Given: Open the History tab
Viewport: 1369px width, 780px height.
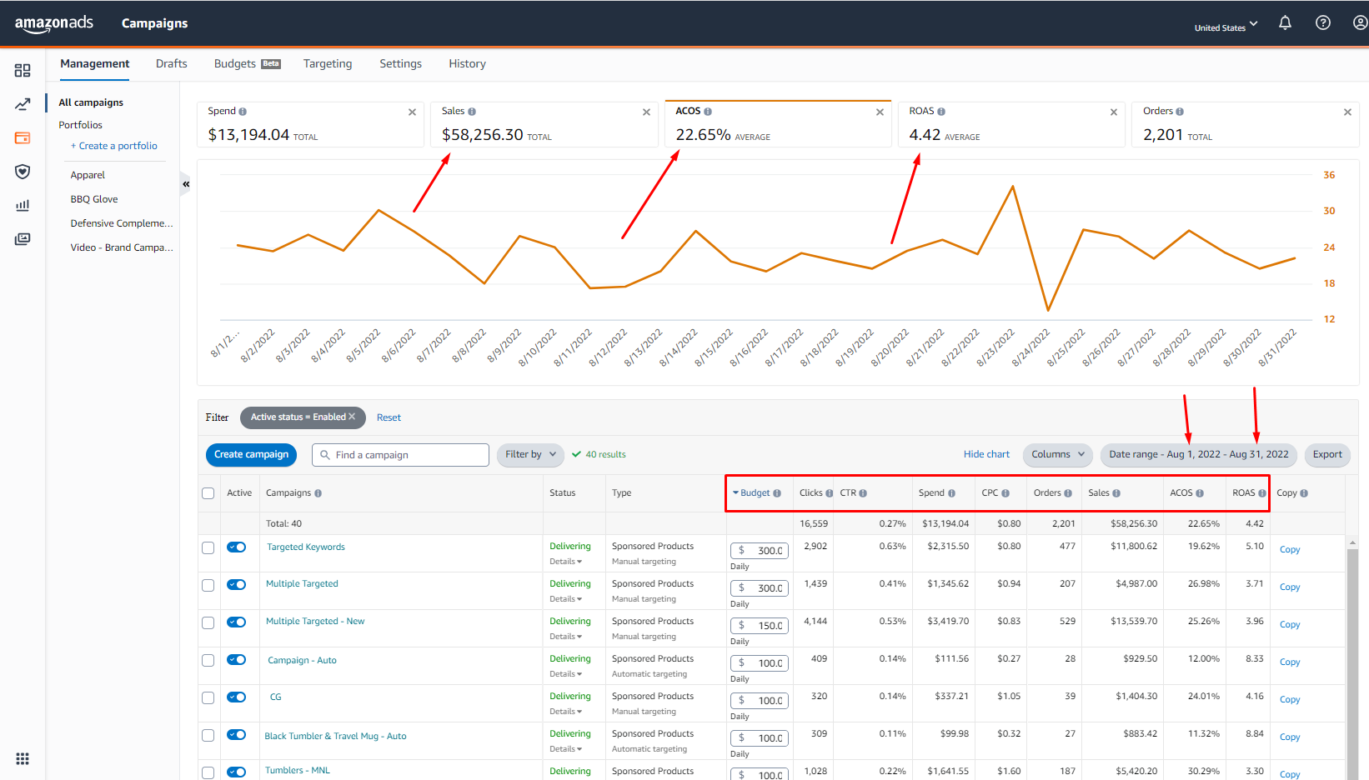Looking at the screenshot, I should (467, 64).
